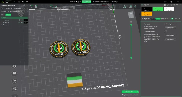Click the undo arrow in title bar
Screen dimensions: 182x97
tap(23, 2)
